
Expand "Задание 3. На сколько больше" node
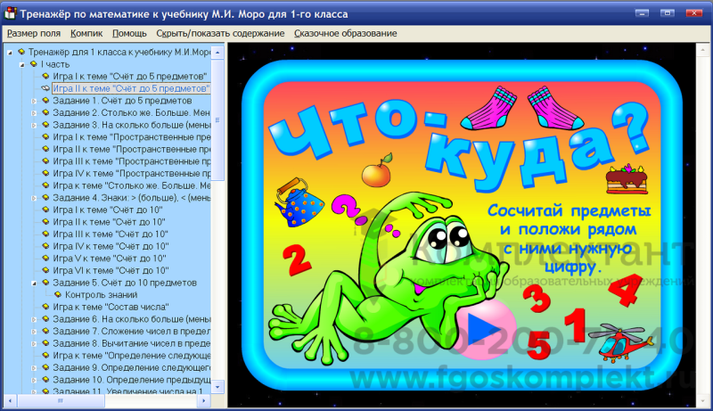click(x=34, y=125)
